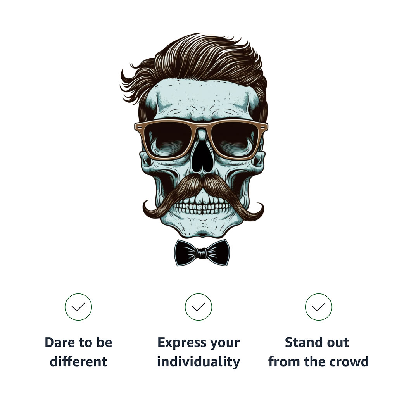
Task: Click the skull's row of teeth
Action: [202, 206]
